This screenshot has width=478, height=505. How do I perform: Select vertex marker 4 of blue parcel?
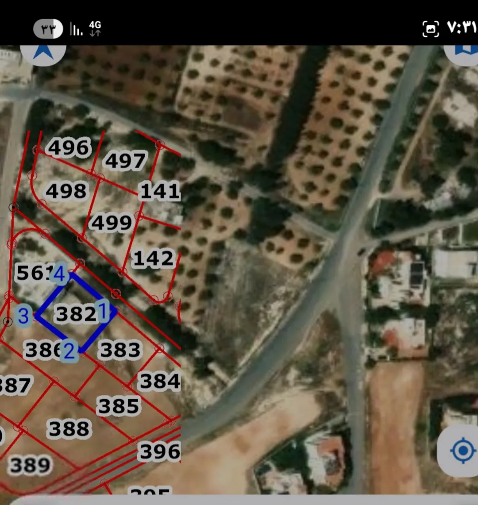60,274
